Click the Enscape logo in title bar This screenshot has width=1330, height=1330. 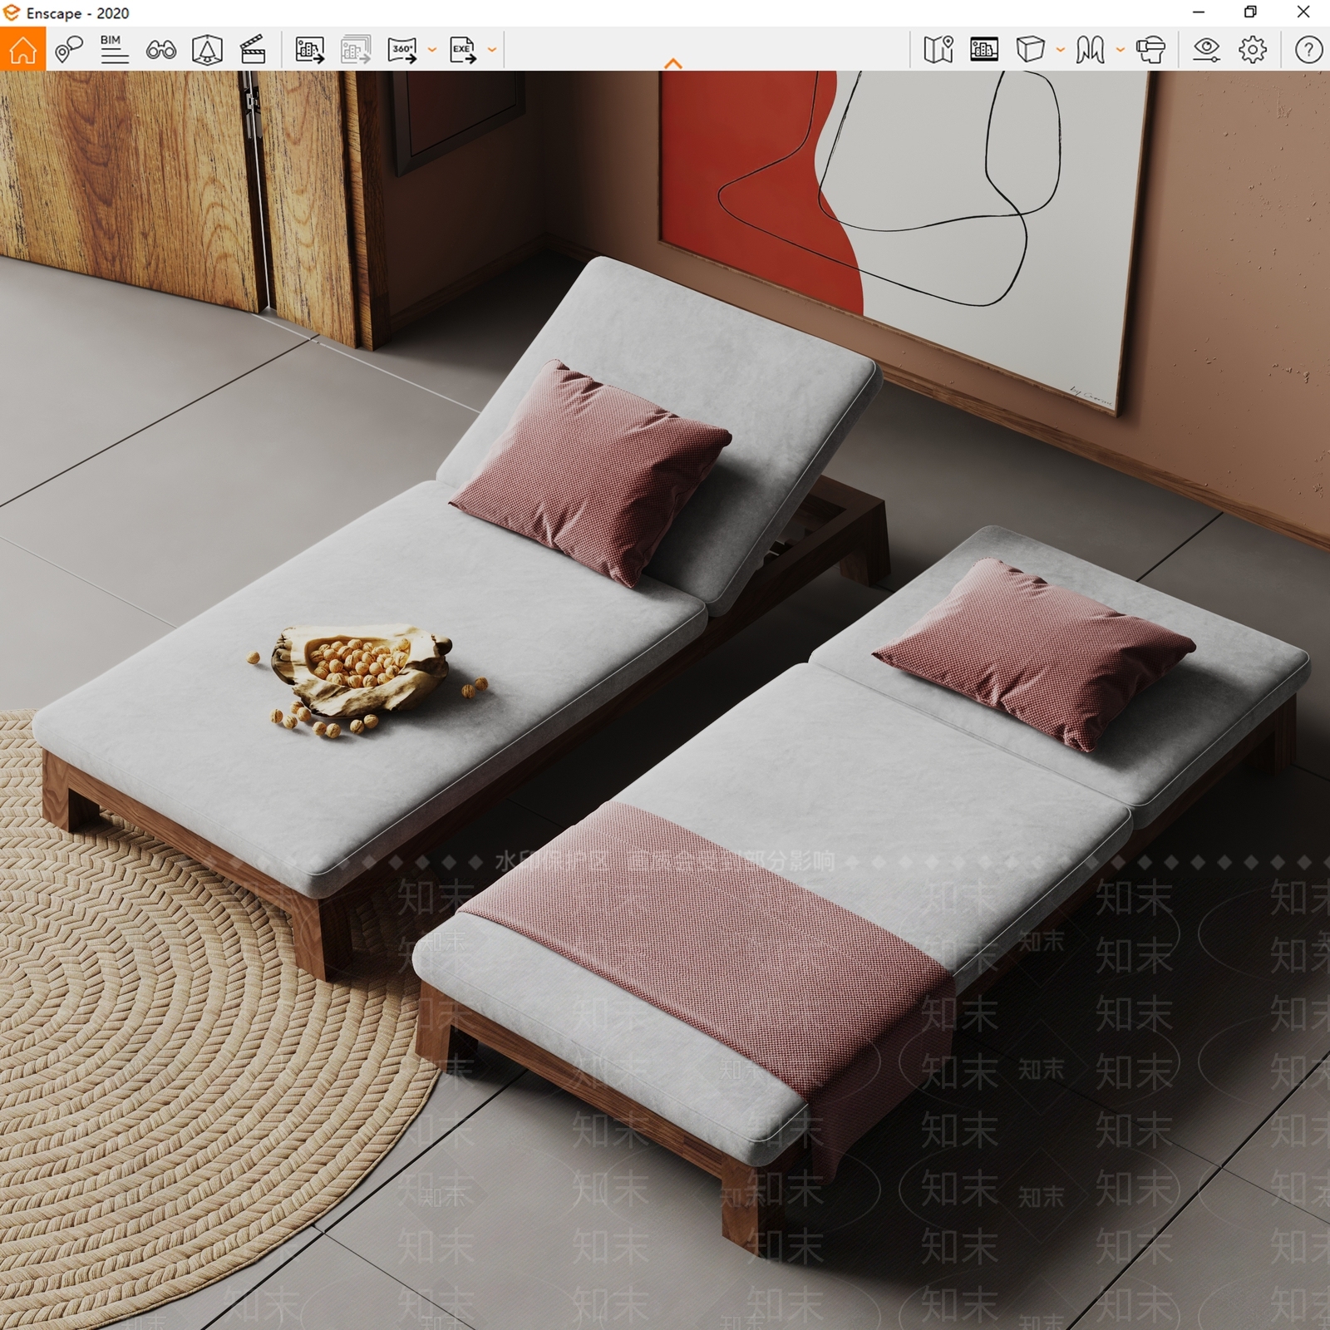click(x=12, y=12)
